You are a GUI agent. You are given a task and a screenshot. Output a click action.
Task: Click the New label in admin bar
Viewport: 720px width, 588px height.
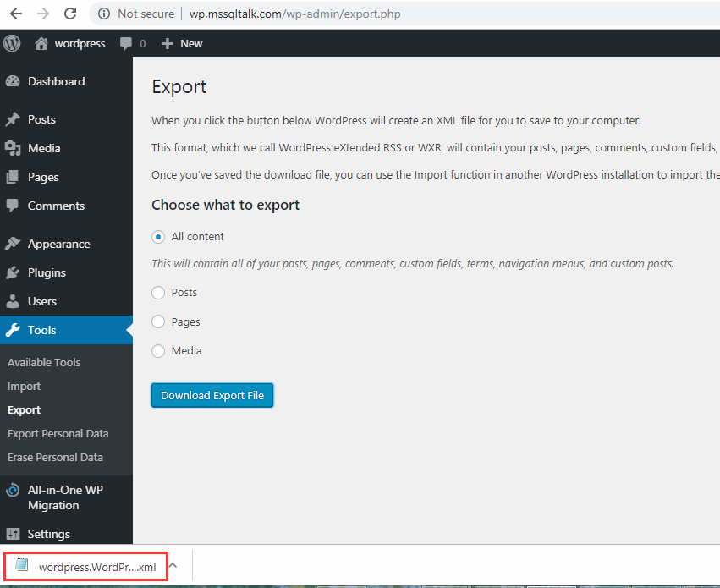(191, 44)
